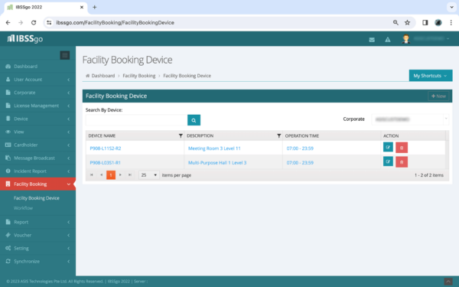Screen dimensions: 459x287
Task: Toggle the sidebar hamburger menu button
Action: 65,55
